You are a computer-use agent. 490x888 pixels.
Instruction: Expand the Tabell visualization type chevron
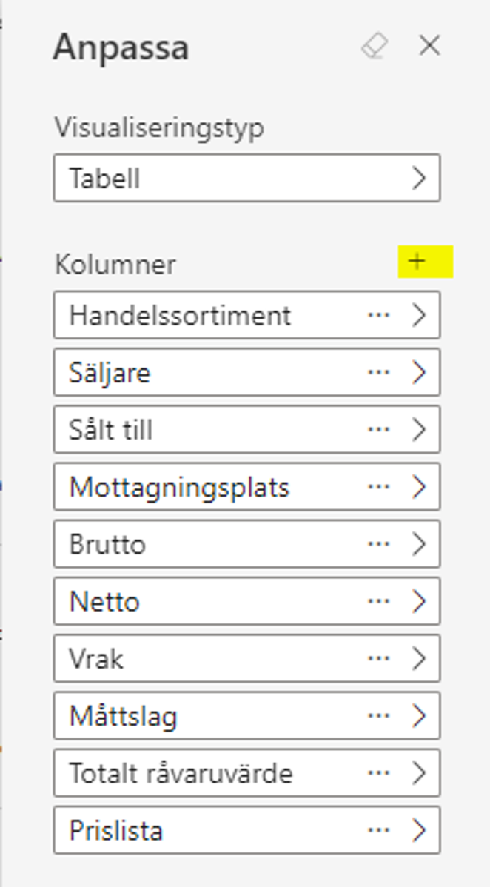pos(419,178)
